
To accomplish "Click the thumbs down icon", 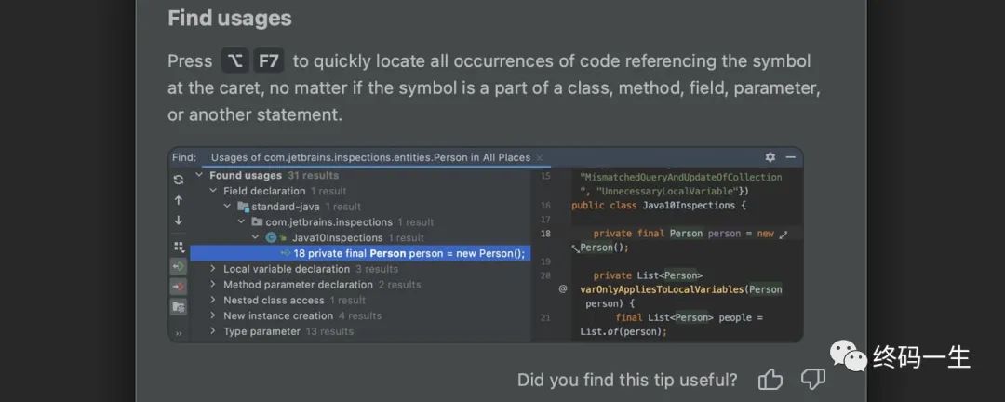I will tap(812, 380).
